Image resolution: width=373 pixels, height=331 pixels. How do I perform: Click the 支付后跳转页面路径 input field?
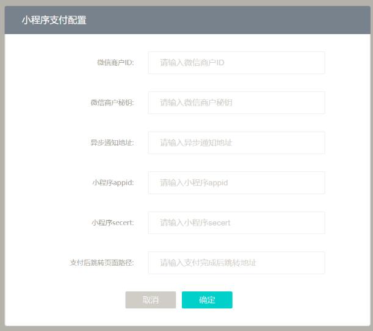236,263
